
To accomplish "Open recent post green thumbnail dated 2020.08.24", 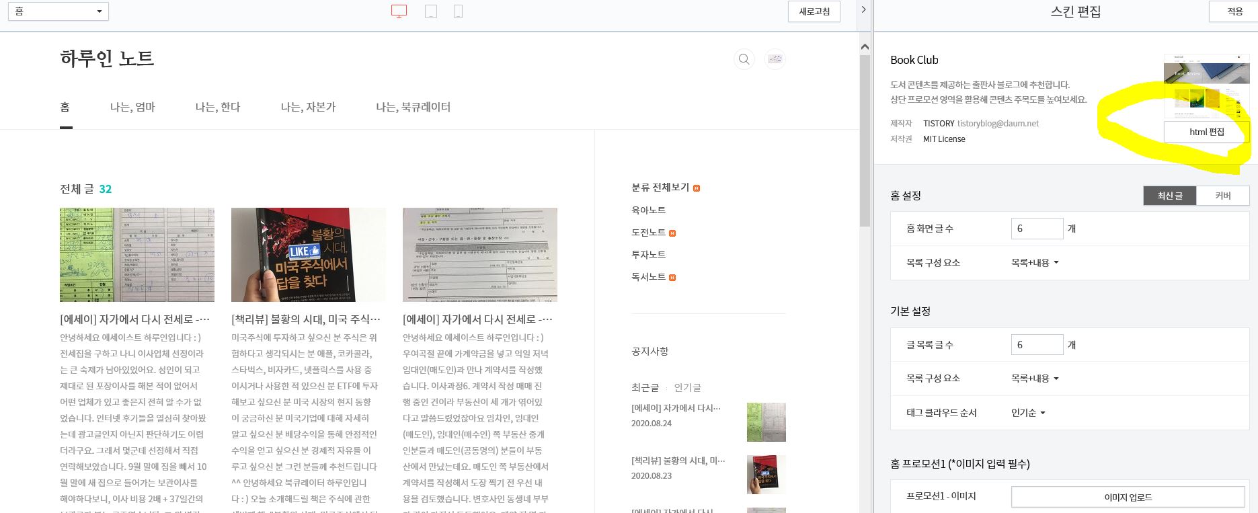I will (x=766, y=422).
